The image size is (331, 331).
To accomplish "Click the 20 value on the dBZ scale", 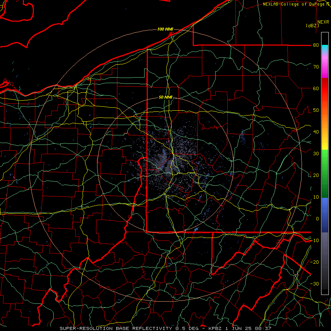I will coord(316,175).
